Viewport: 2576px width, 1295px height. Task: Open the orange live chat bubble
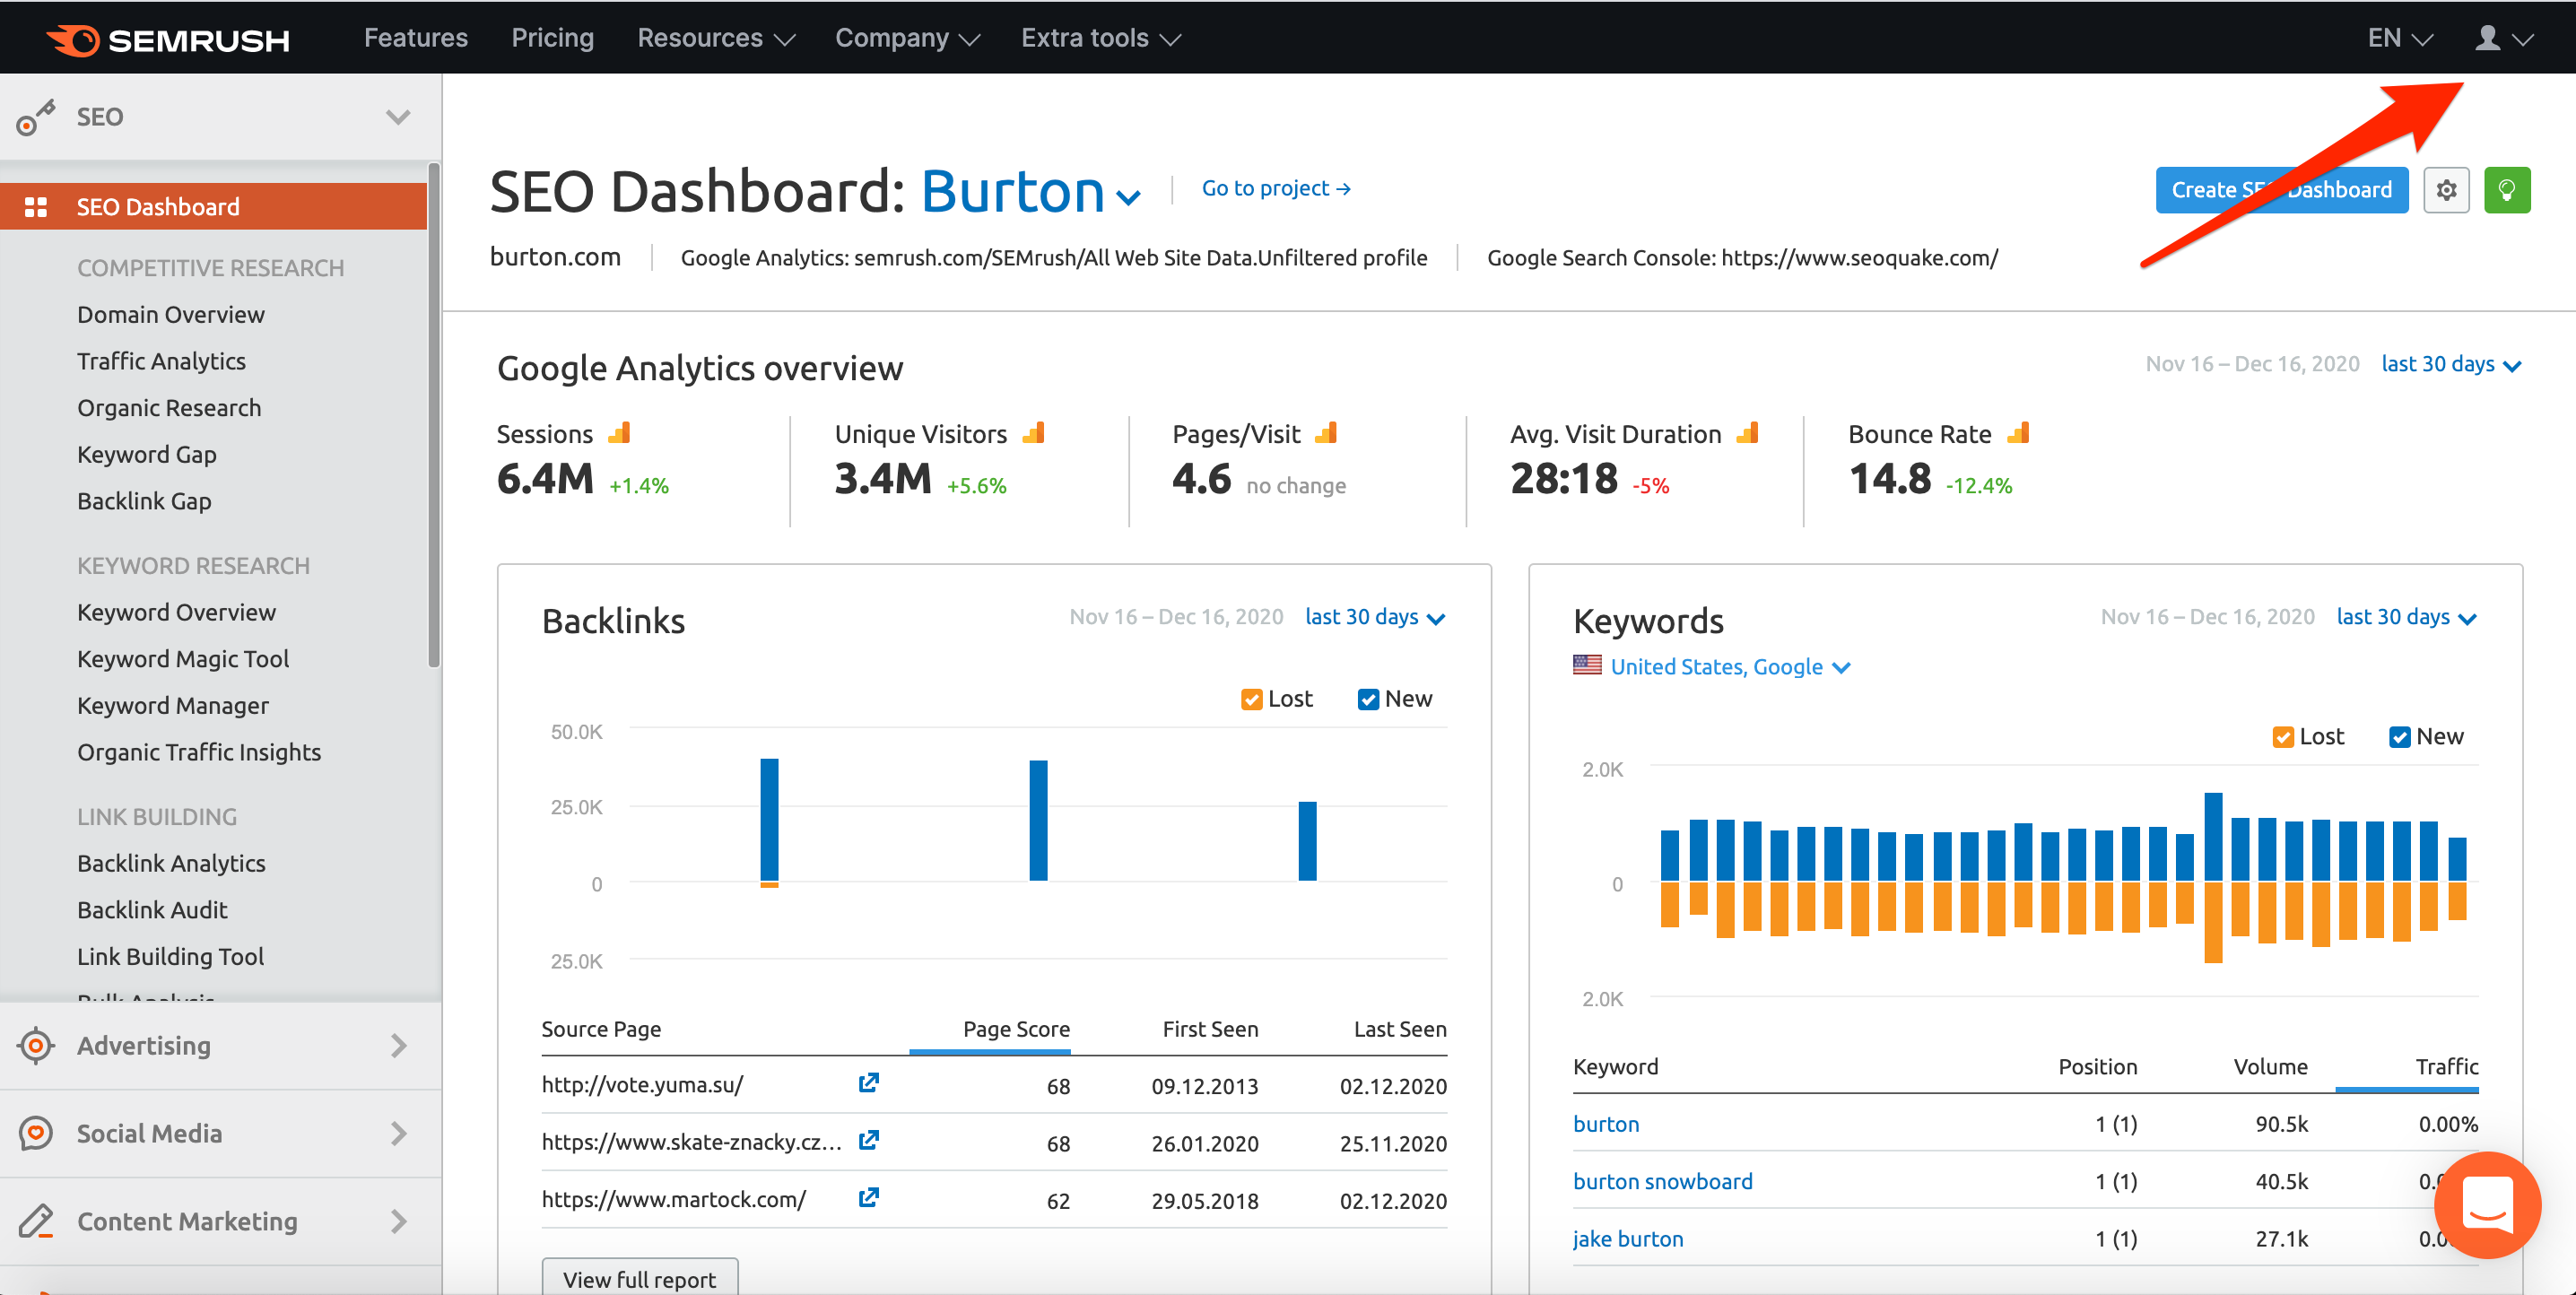(2486, 1204)
